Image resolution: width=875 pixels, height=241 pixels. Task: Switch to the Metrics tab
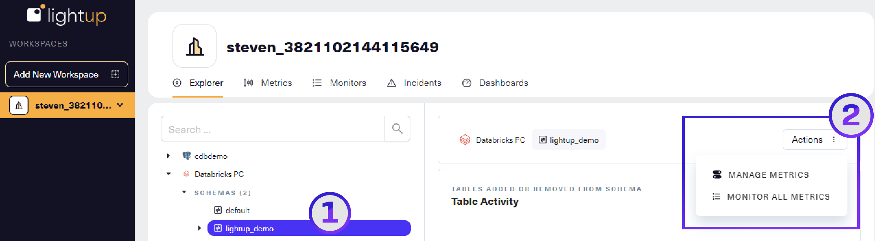[276, 83]
